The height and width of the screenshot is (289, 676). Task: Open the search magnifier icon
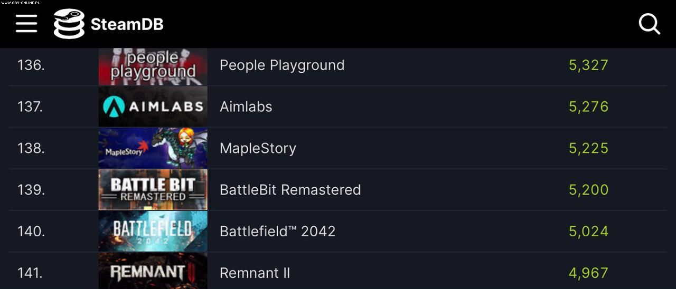click(649, 24)
